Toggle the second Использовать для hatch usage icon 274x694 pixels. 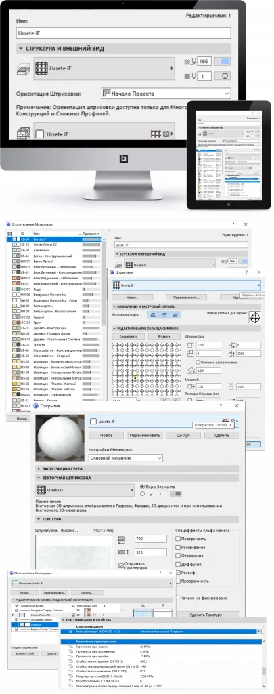[x=164, y=314]
